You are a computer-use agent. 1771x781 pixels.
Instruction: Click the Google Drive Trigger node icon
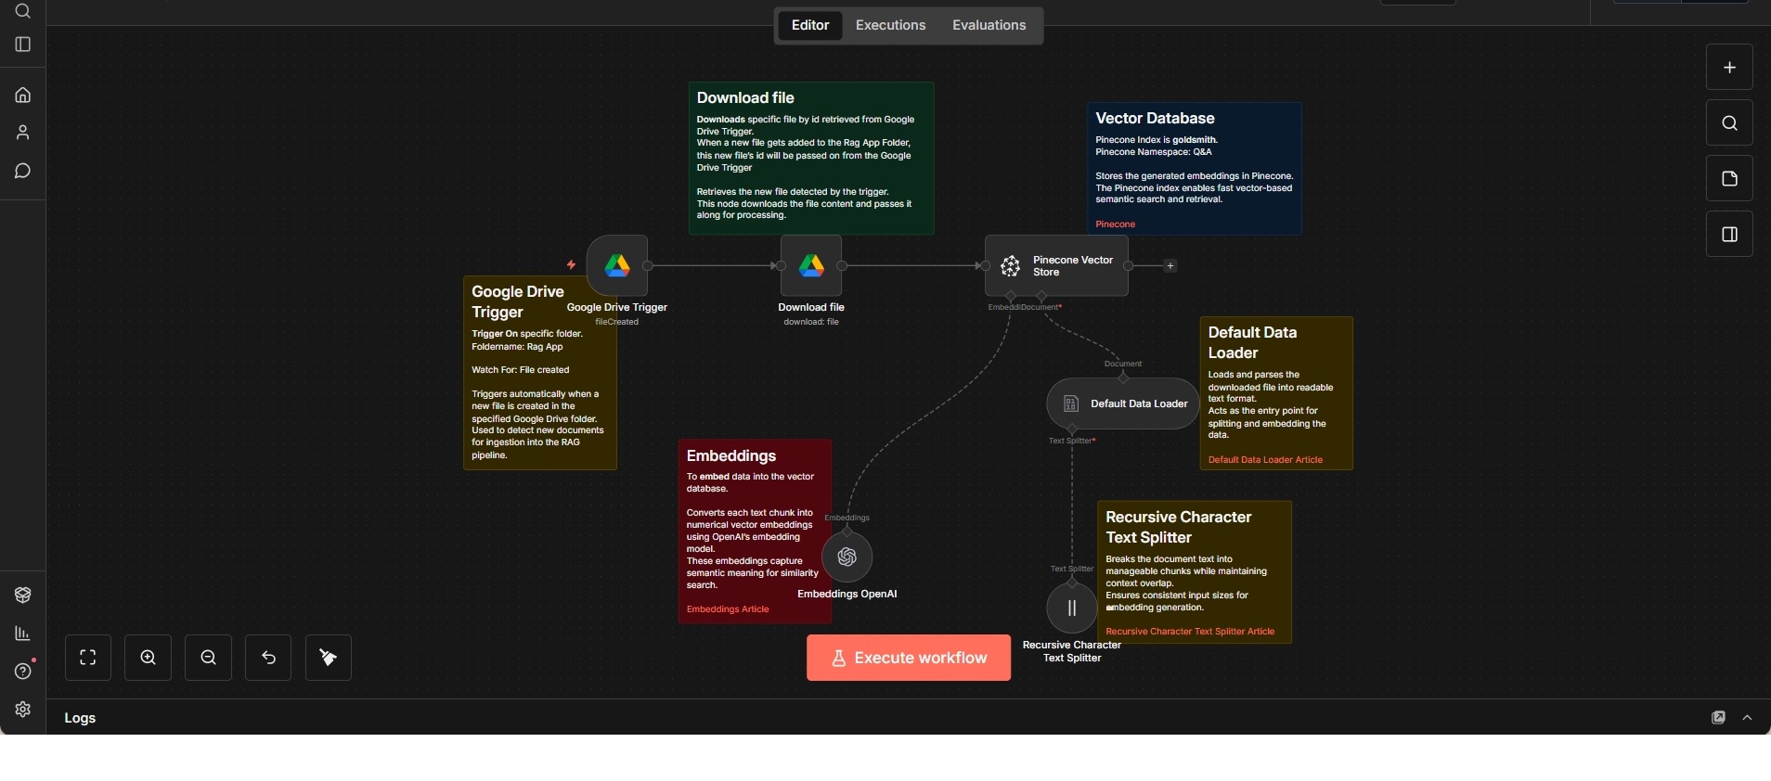pyautogui.click(x=617, y=266)
